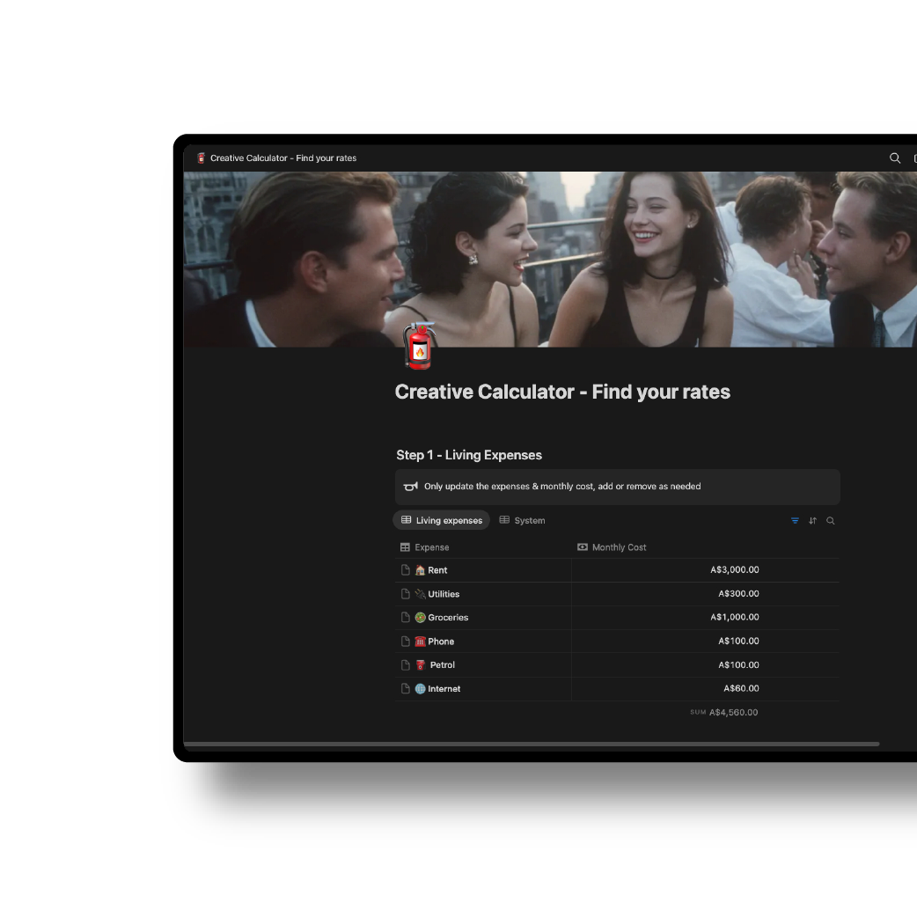This screenshot has height=917, width=917.
Task: Open the Utilities expense entry
Action: [444, 594]
